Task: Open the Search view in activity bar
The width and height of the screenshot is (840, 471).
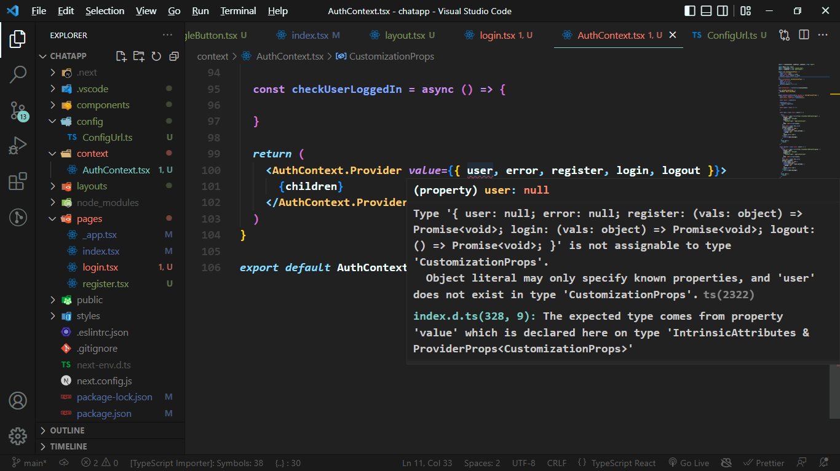Action: (x=18, y=75)
